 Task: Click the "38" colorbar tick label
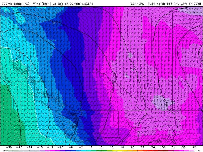point(184,147)
